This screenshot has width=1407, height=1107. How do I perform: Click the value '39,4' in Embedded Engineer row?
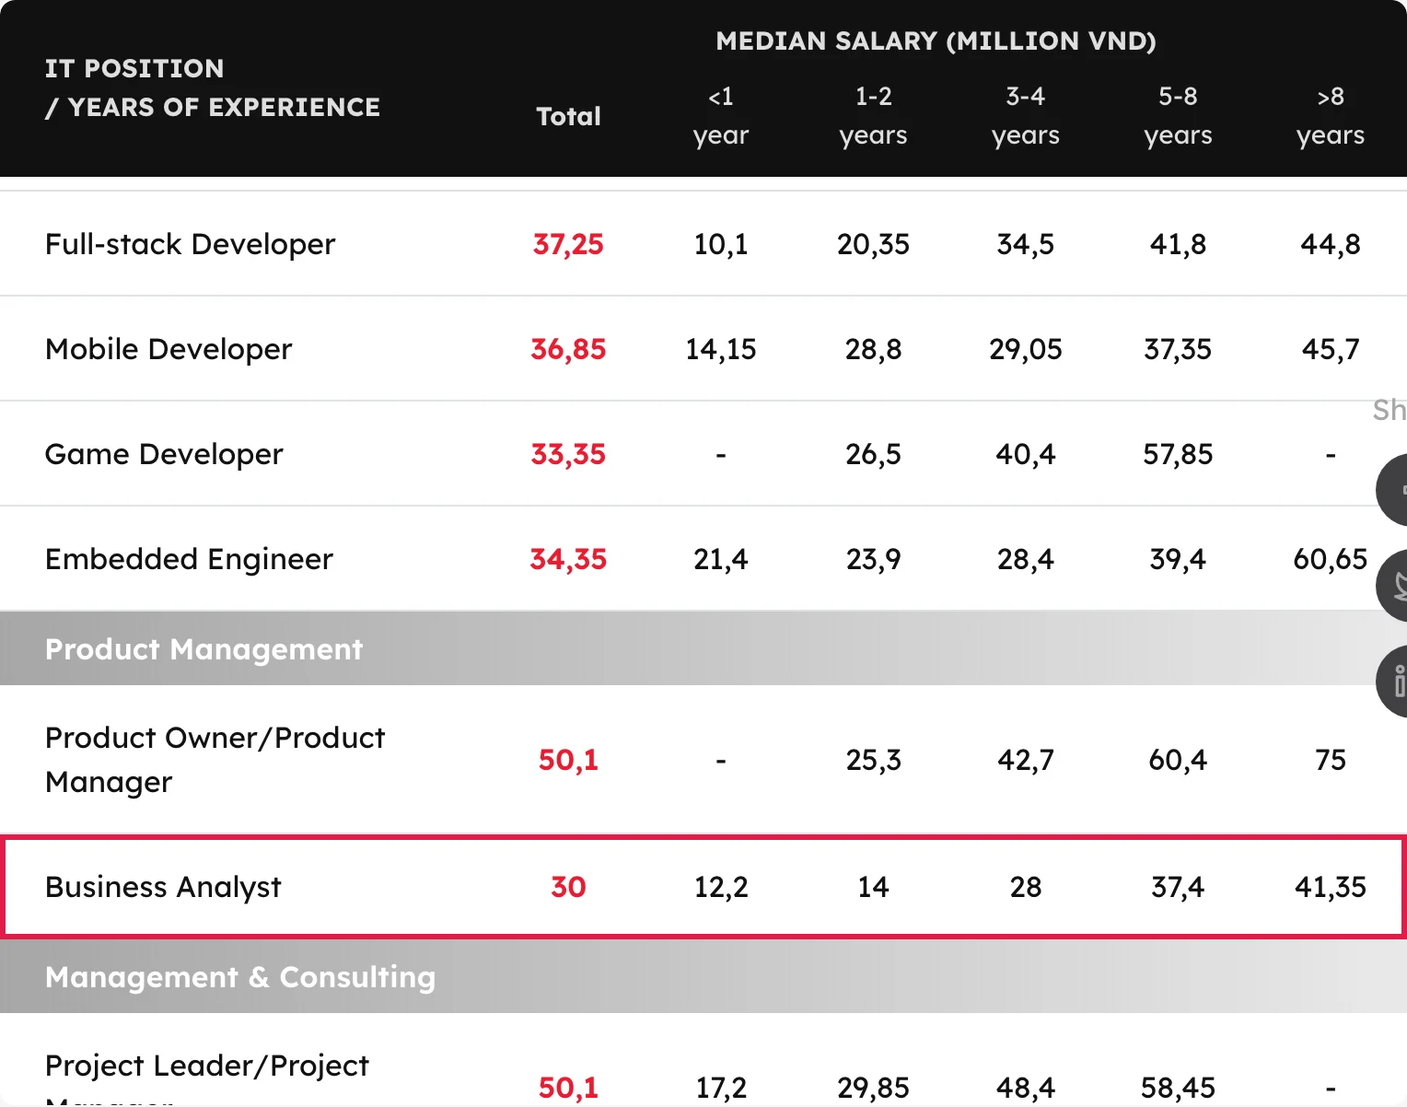pos(1178,559)
